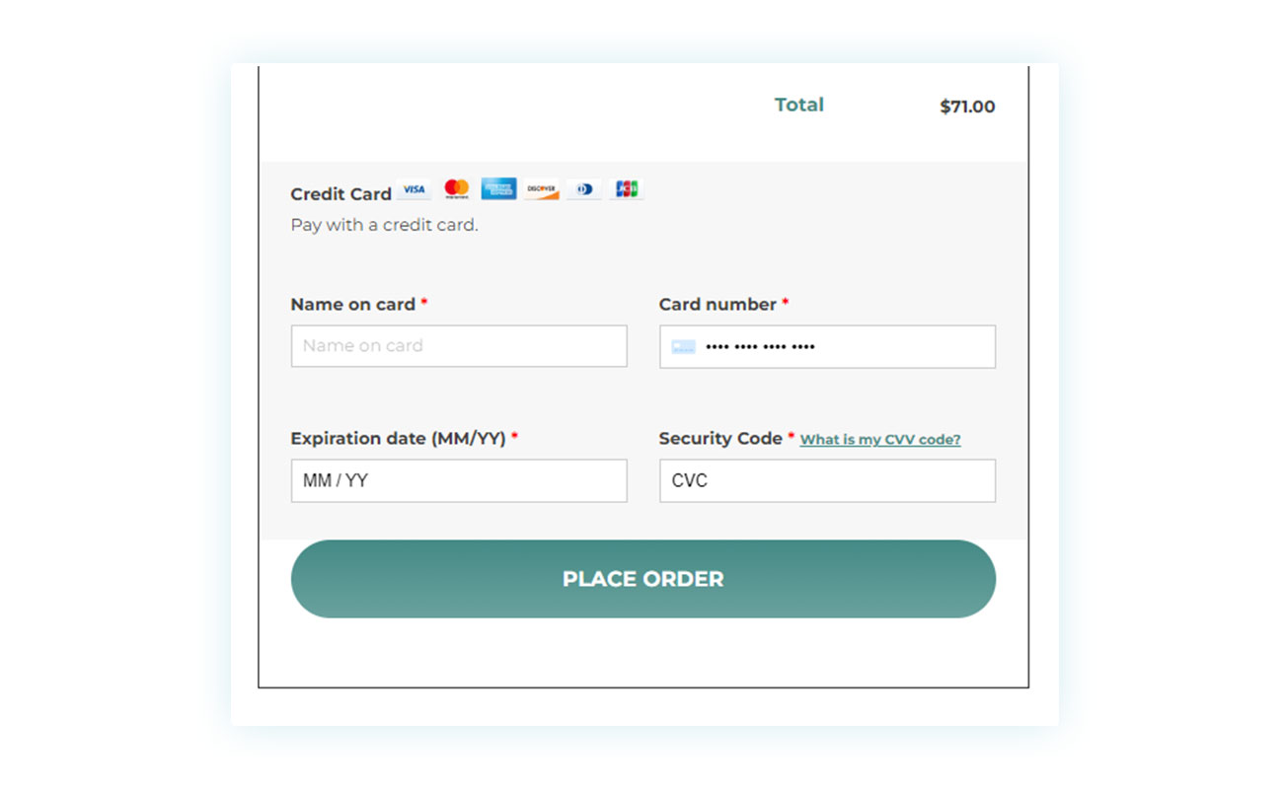1283x792 pixels.
Task: Click the Discover card logo
Action: [541, 189]
